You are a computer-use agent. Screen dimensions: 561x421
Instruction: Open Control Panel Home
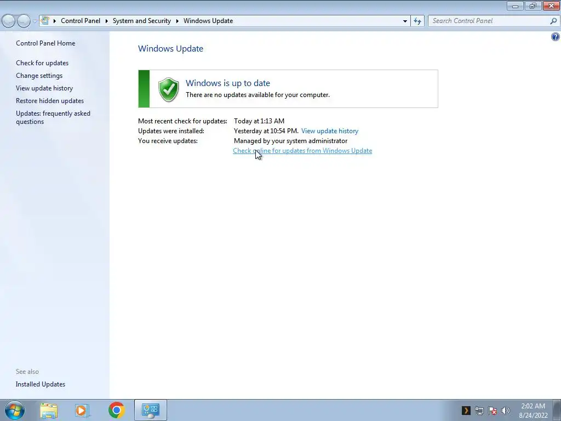coord(45,43)
